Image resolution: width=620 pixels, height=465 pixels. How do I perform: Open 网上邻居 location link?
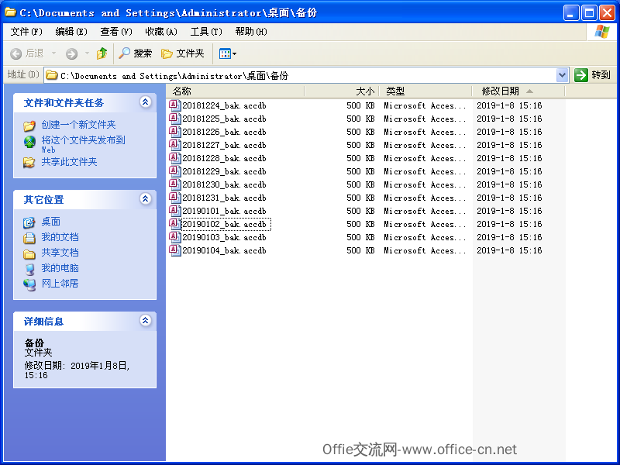(60, 284)
